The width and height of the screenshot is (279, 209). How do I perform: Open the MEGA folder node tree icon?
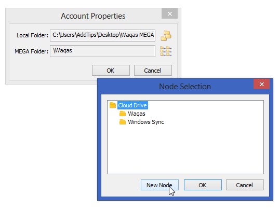(x=166, y=51)
